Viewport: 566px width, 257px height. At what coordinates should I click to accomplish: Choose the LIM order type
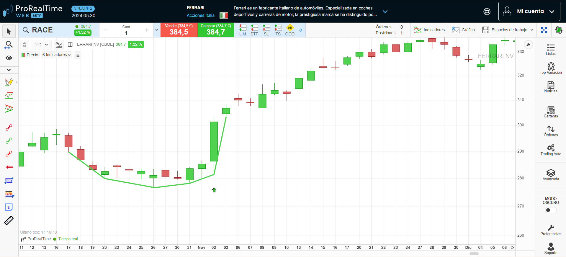click(243, 30)
